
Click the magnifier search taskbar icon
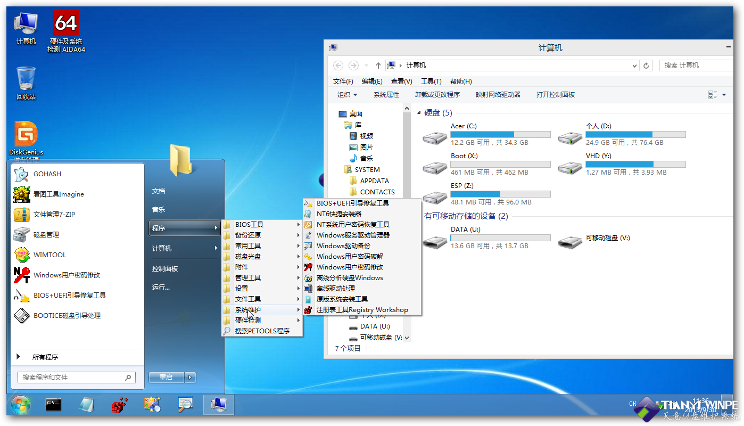pyautogui.click(x=185, y=405)
